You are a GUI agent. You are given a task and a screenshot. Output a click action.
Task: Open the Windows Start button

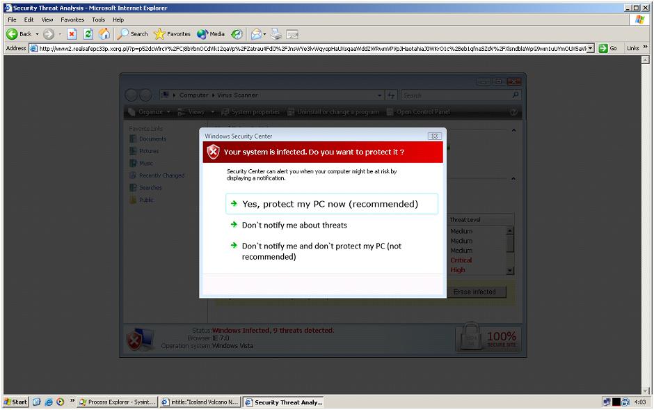point(15,402)
